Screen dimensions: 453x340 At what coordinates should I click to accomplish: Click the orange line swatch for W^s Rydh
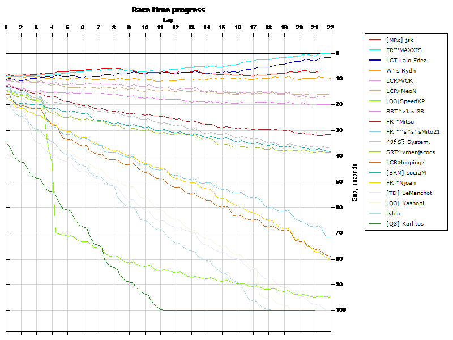coord(375,70)
